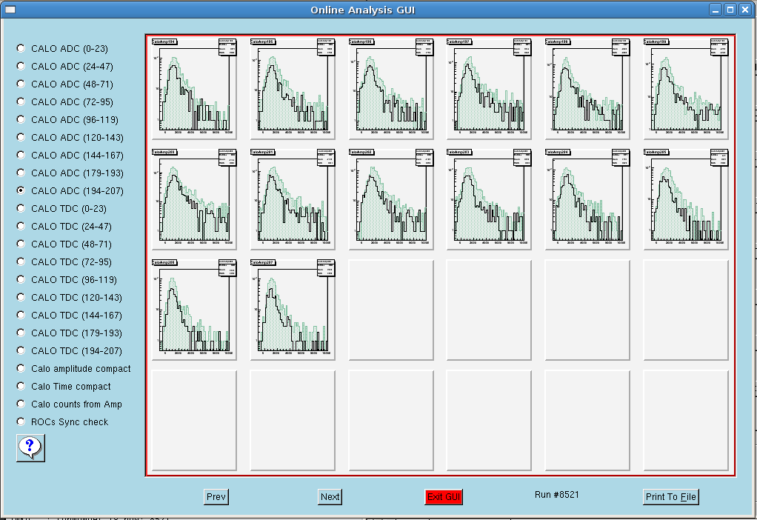
Task: Click the CaloAmp205 histogram
Action: (x=686, y=199)
